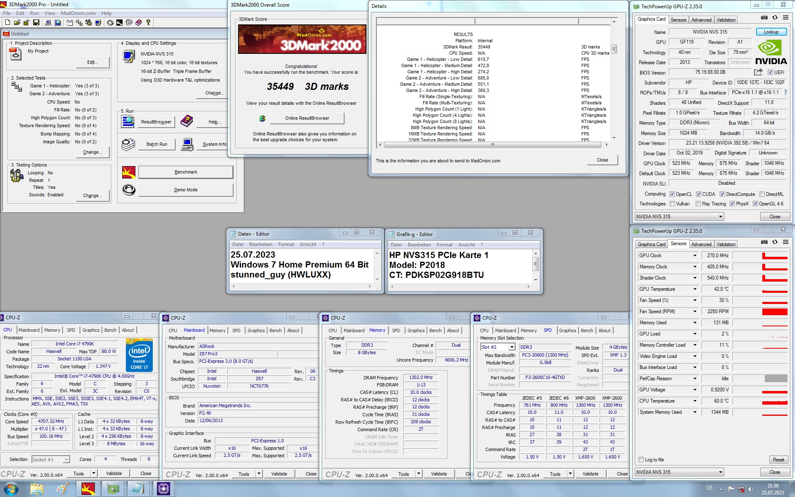
Task: Click the refresh icon in upper GPU-Z window
Action: coord(775,18)
